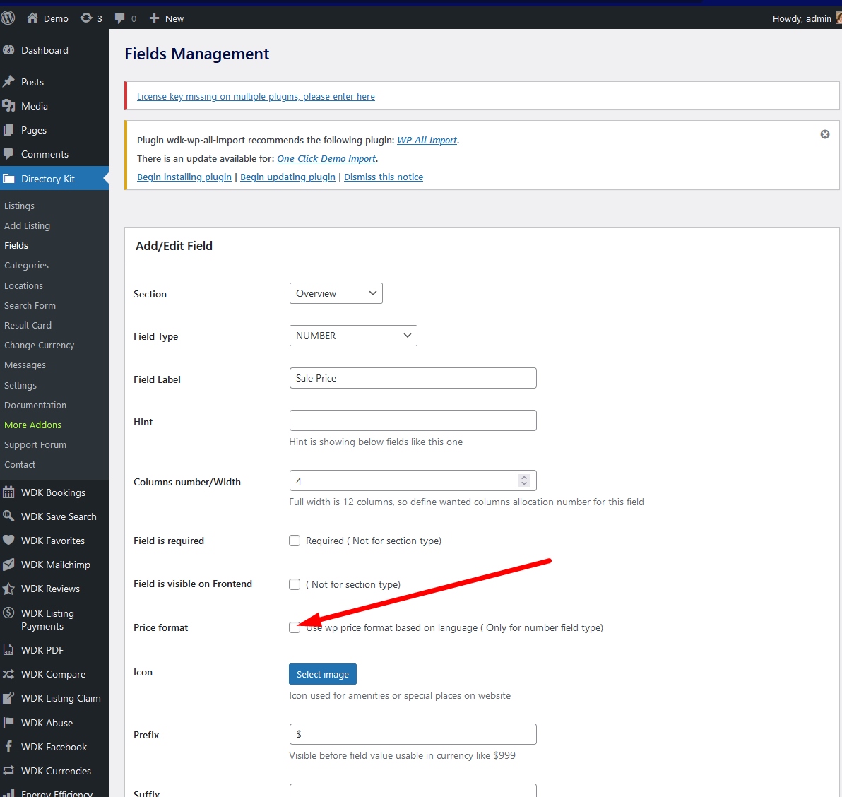Click Begin installing plugin link
The width and height of the screenshot is (842, 797).
(184, 177)
